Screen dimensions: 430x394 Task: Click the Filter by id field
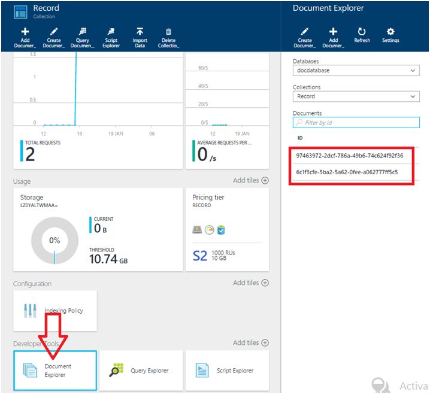coord(356,123)
